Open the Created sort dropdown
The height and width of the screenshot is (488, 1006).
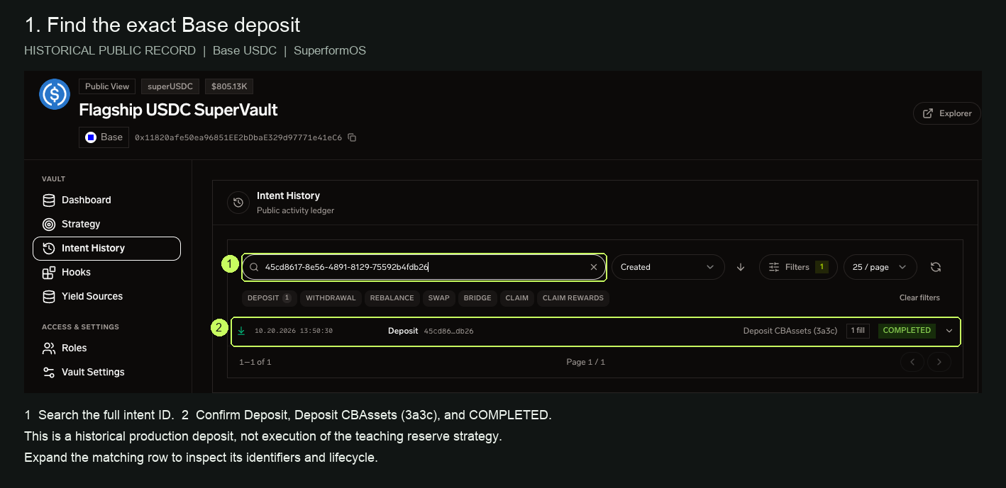pos(668,267)
